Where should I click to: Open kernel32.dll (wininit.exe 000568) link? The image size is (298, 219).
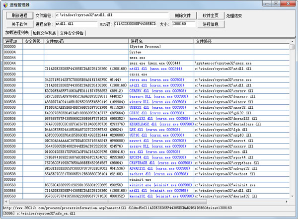(161, 196)
